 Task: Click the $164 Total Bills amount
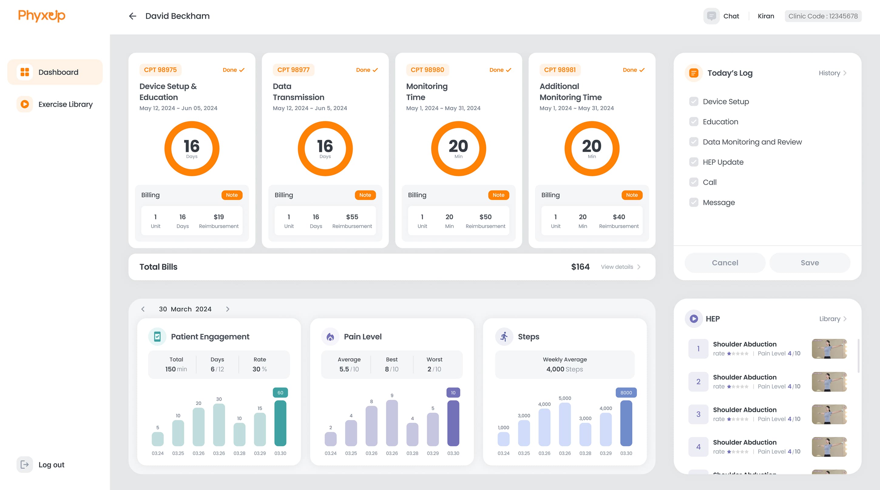coord(580,267)
